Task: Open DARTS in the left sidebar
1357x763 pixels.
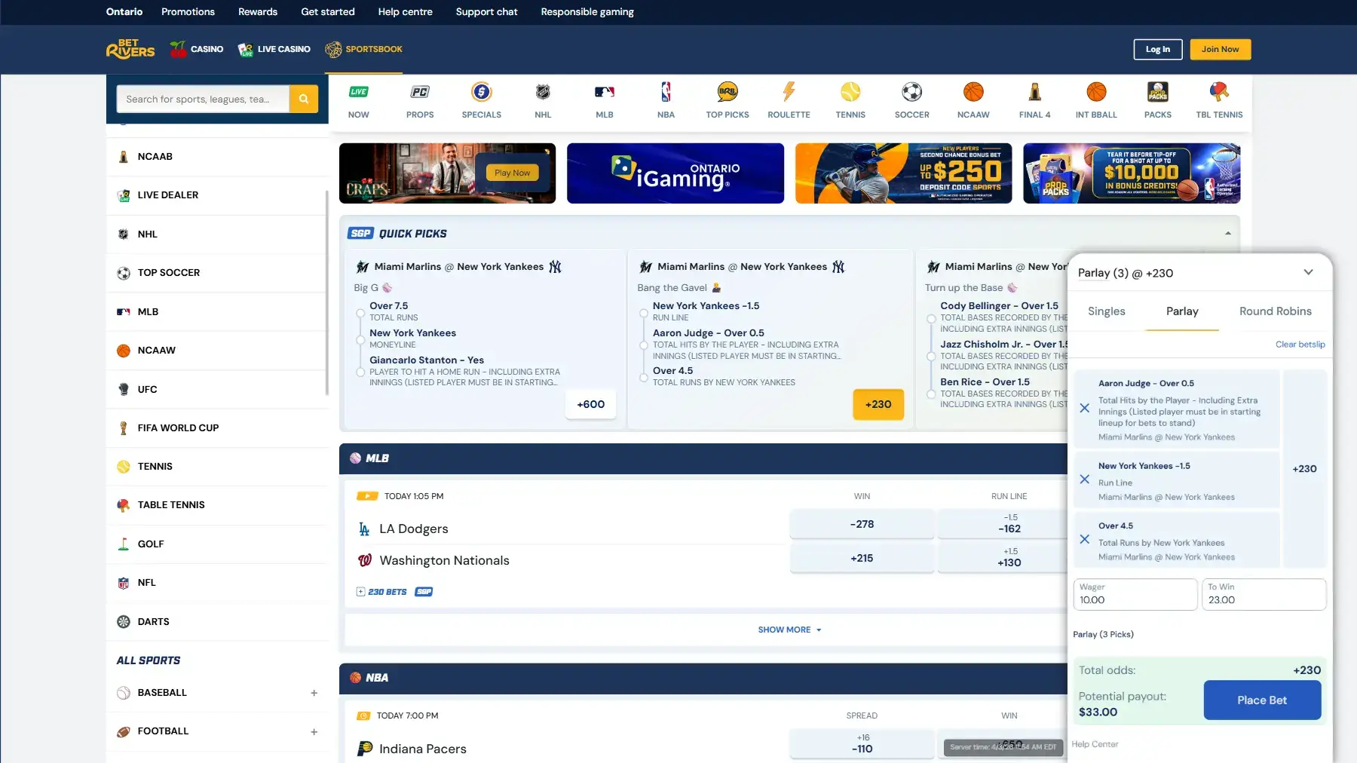Action: tap(217, 622)
